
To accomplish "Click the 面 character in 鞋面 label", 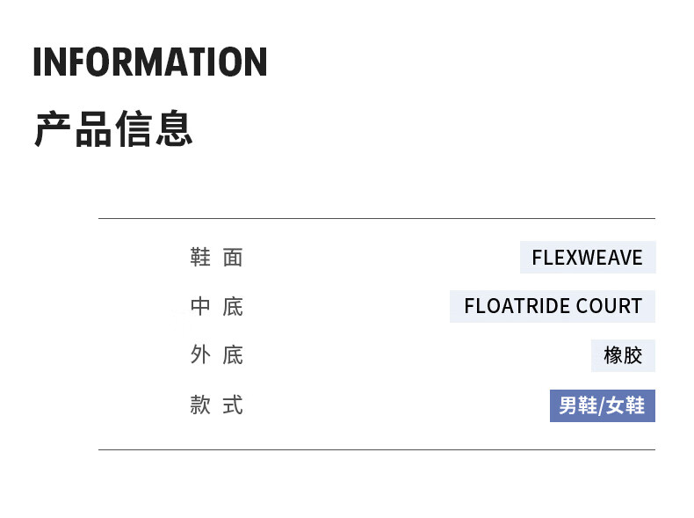I will point(233,258).
